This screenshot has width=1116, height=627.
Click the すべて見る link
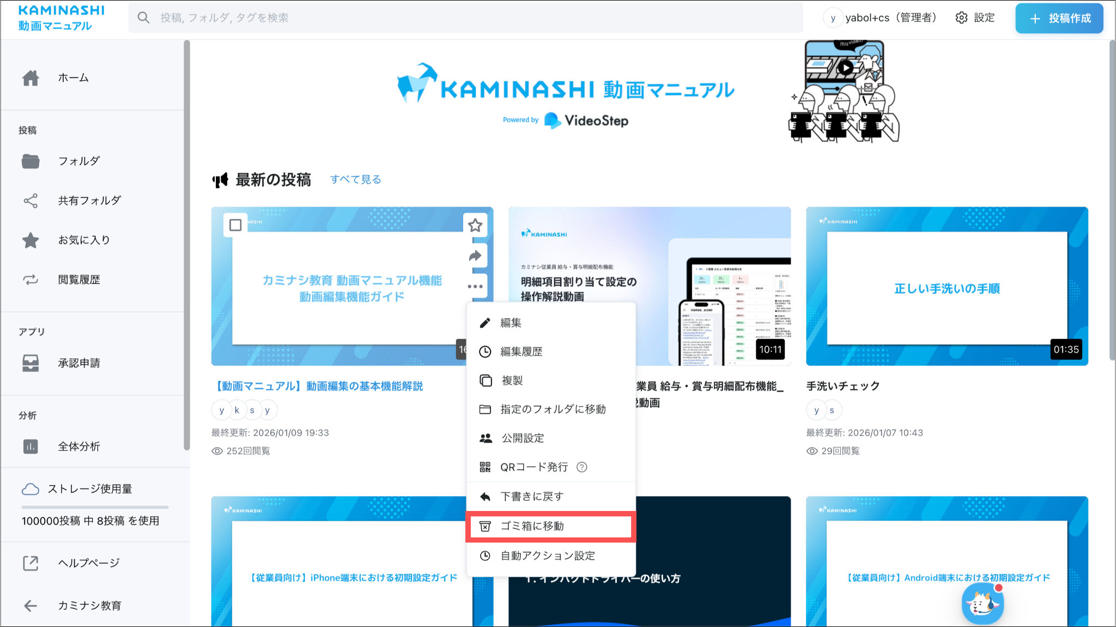(355, 180)
